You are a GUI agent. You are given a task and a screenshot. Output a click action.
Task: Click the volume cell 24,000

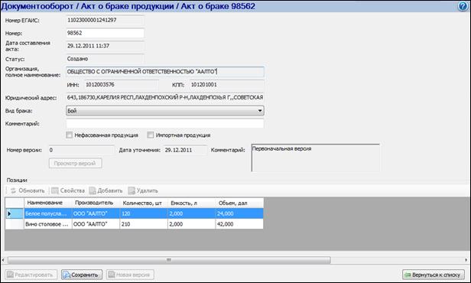coord(239,213)
